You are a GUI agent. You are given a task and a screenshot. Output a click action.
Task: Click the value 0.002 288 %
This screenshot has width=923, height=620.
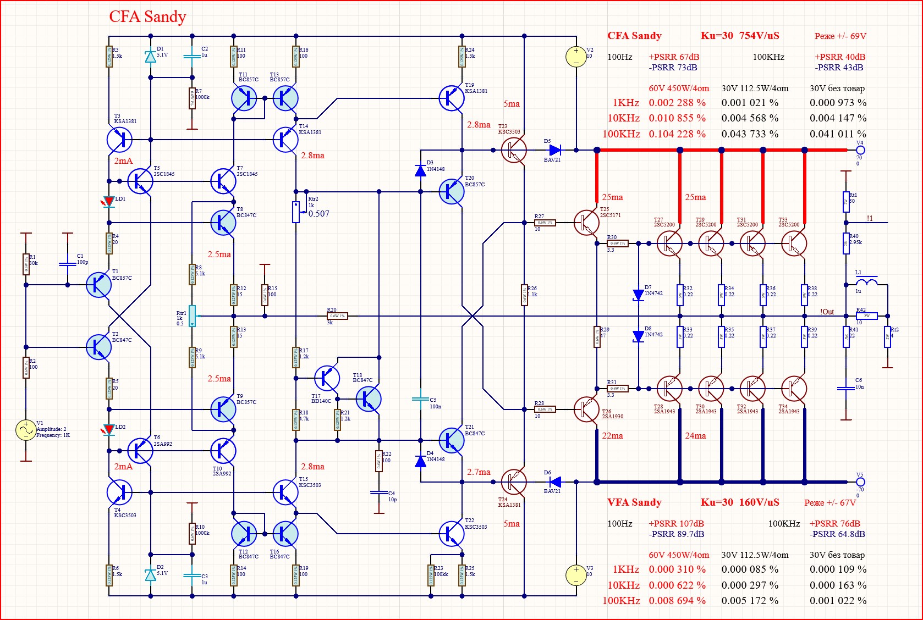pos(677,103)
